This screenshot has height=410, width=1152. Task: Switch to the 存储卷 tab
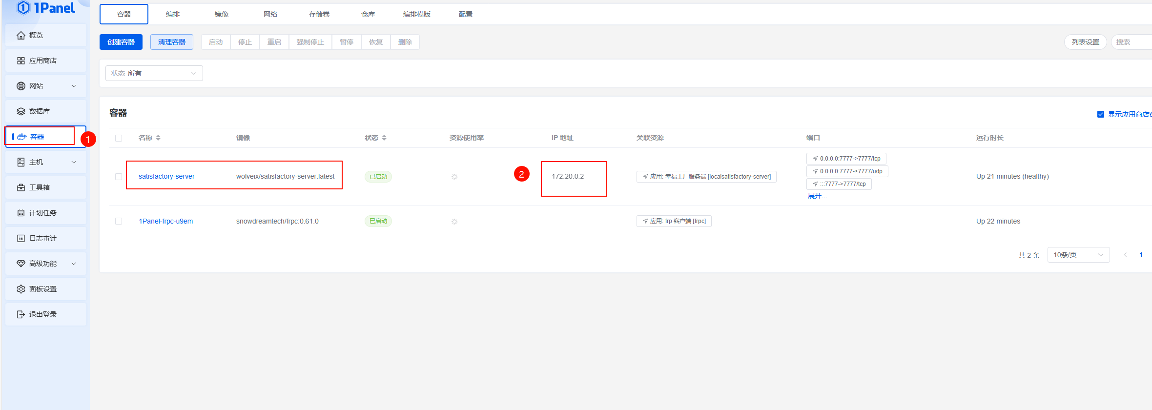click(x=319, y=14)
